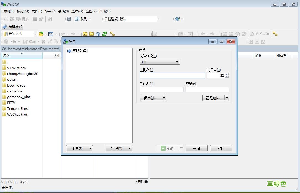Expand the arrow next to the globe icon
Image resolution: width=300 pixels, height=193 pixels.
tap(182, 19)
